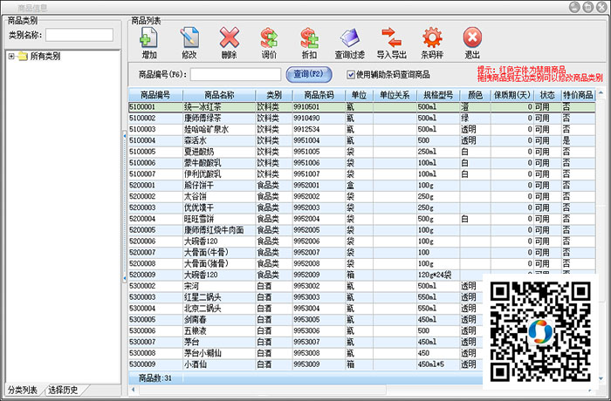Select the row 宋河
611x401 pixels.
click(305, 286)
